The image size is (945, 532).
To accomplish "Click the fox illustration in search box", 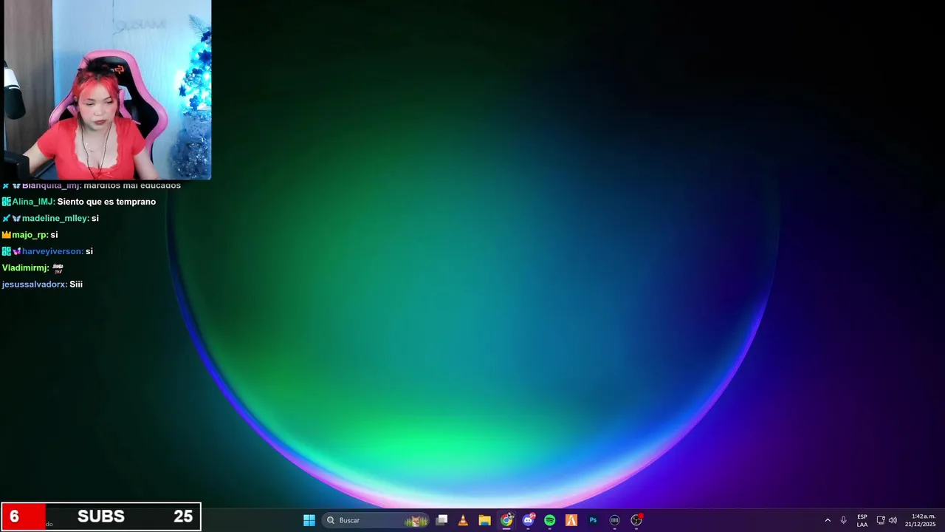I will pos(416,520).
